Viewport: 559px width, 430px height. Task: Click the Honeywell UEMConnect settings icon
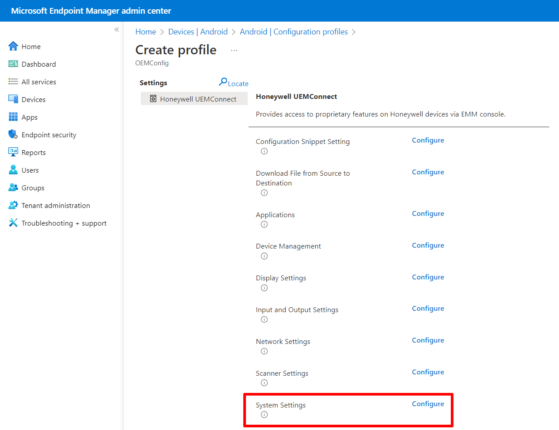(153, 99)
